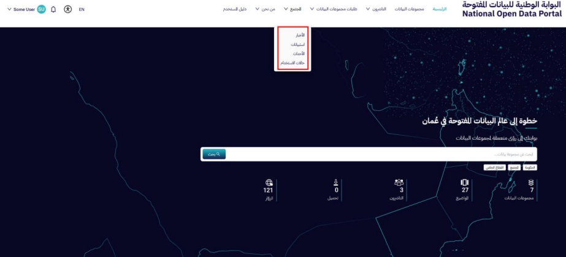Click the download icon above 0
The image size is (566, 257).
pos(335,183)
